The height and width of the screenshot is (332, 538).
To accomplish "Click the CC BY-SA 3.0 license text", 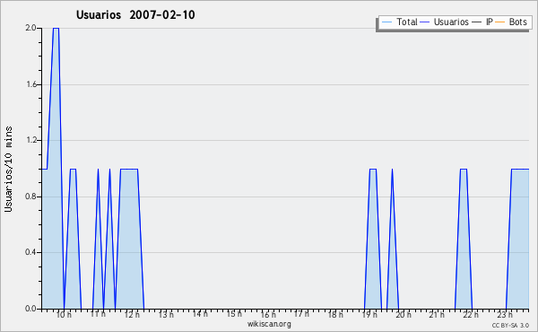I will [x=510, y=326].
